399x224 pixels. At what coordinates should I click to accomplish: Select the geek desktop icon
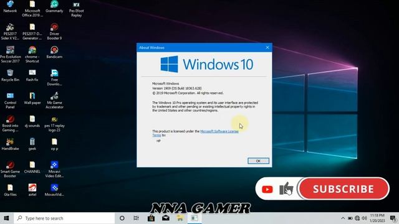[x=32, y=144]
